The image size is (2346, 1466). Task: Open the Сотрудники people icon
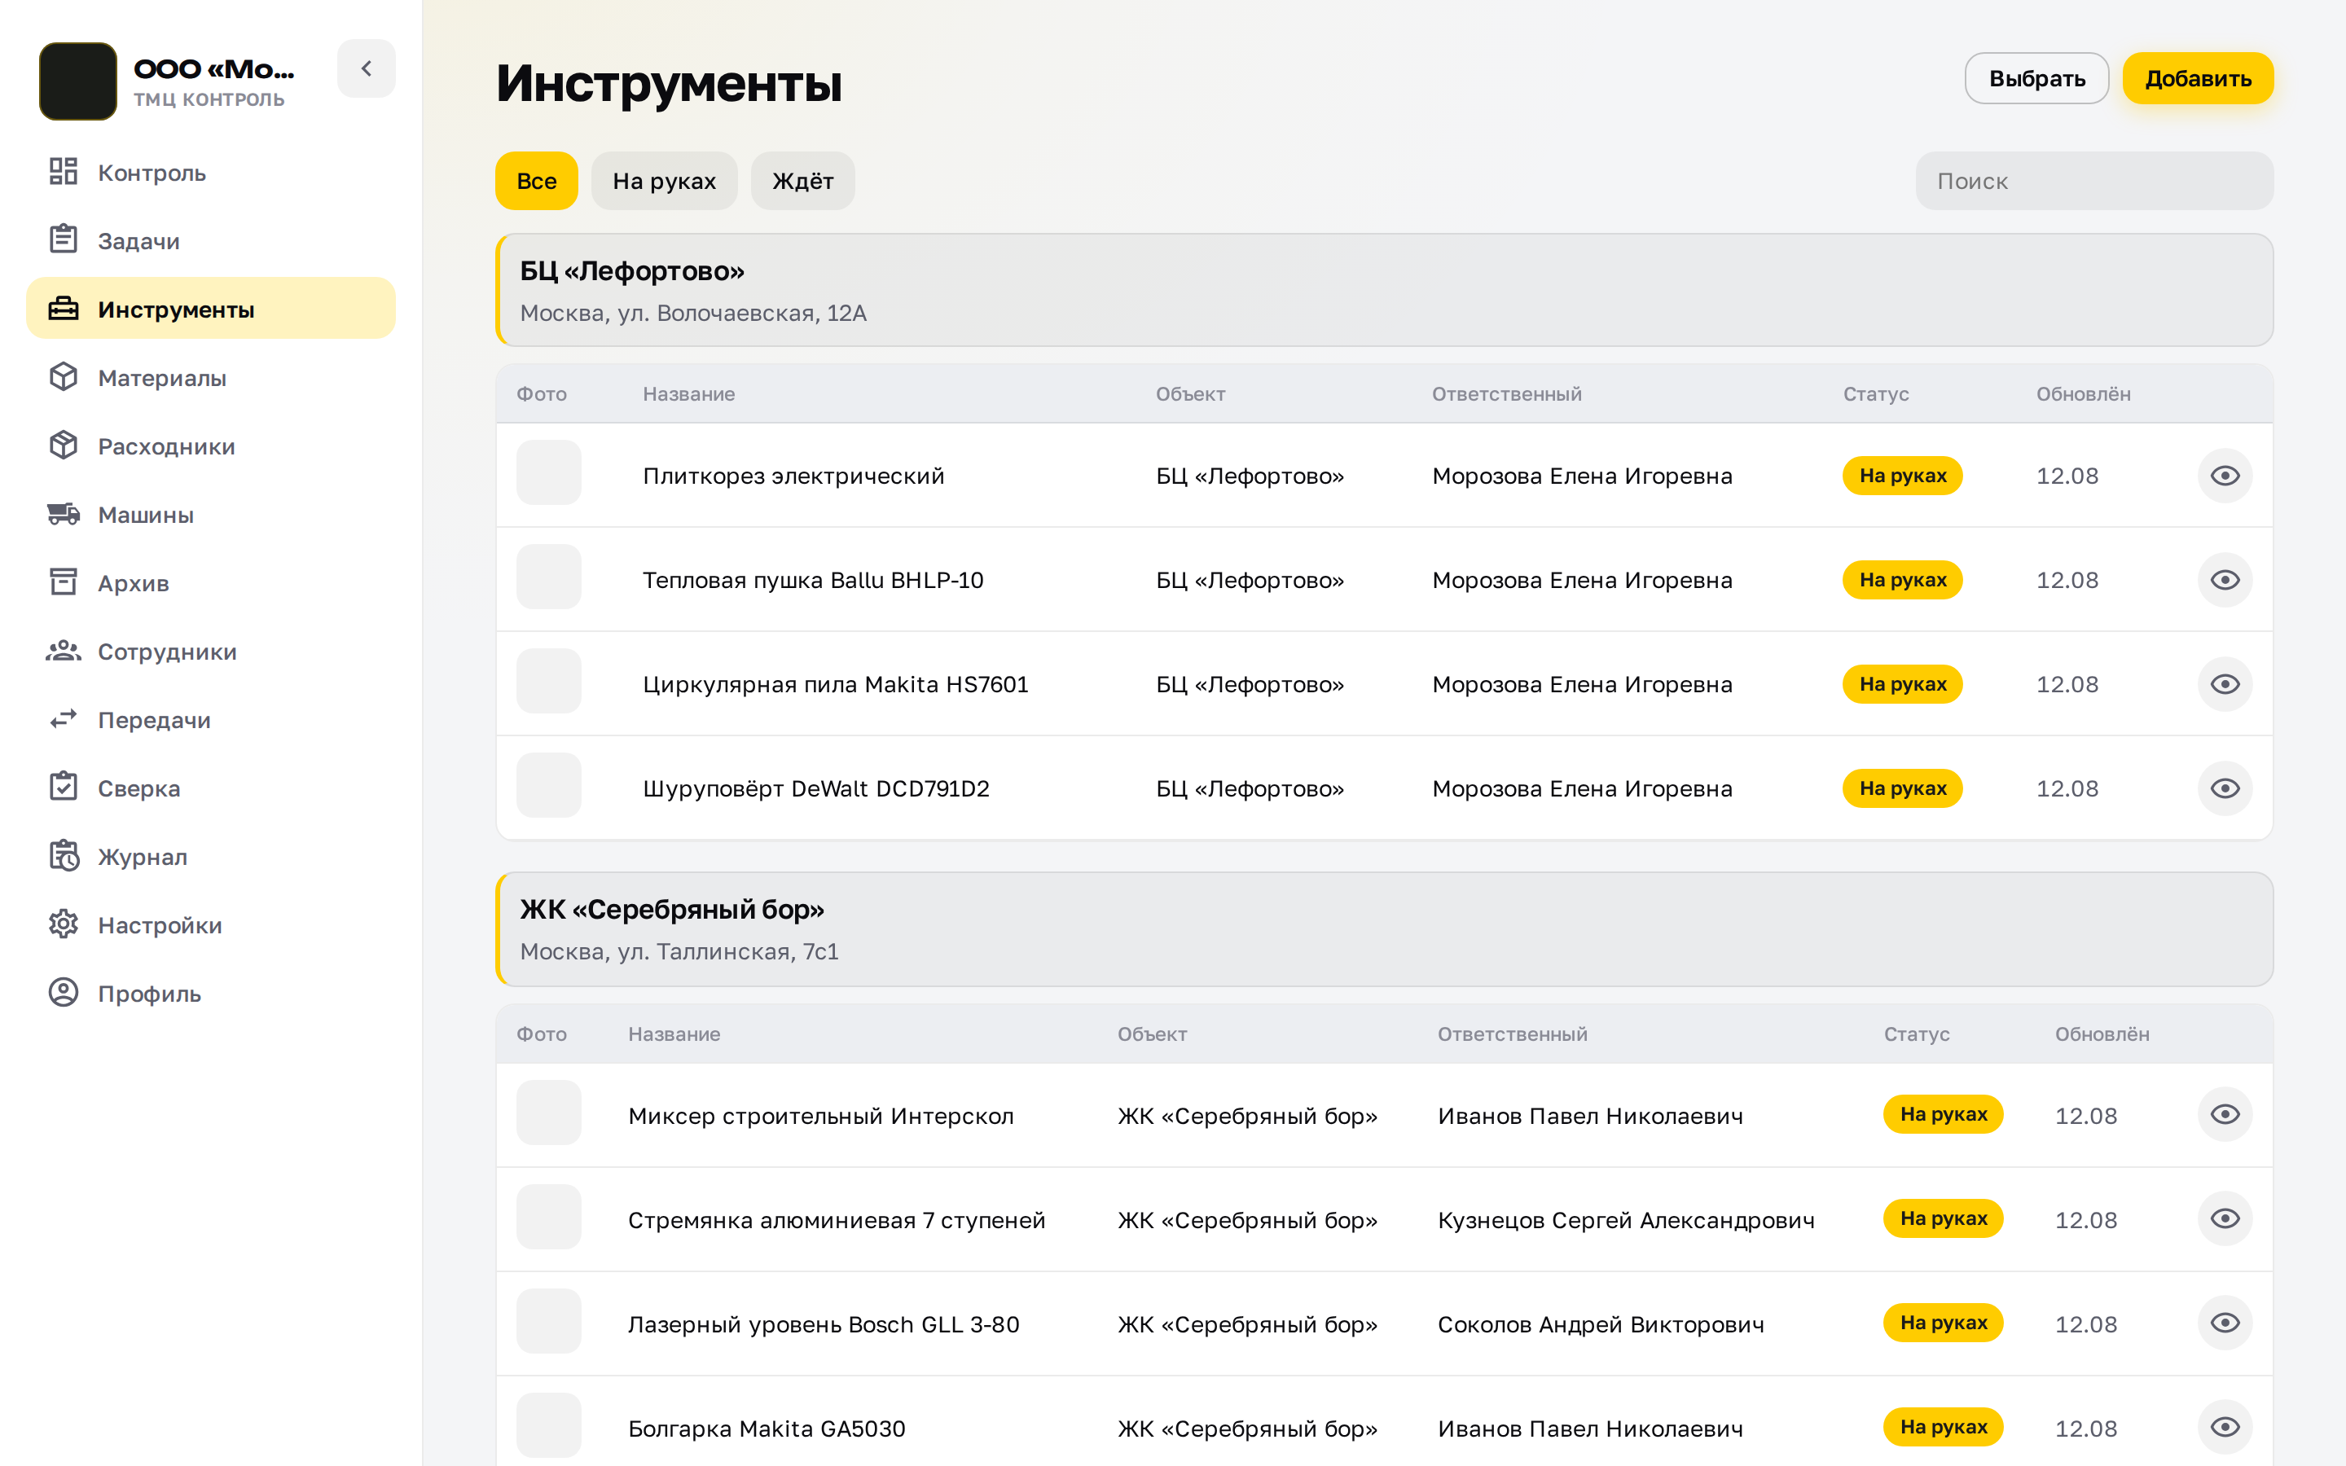point(63,652)
